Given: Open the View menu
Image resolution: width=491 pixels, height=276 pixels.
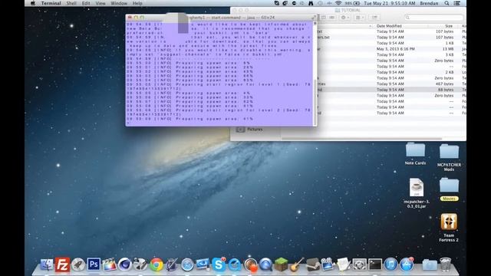Looking at the screenshot, I should tap(101, 3).
